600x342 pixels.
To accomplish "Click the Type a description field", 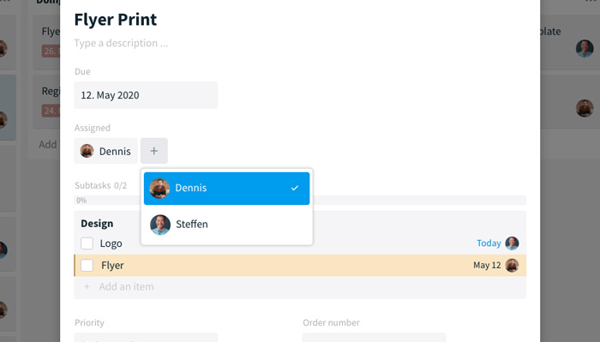I will 121,43.
